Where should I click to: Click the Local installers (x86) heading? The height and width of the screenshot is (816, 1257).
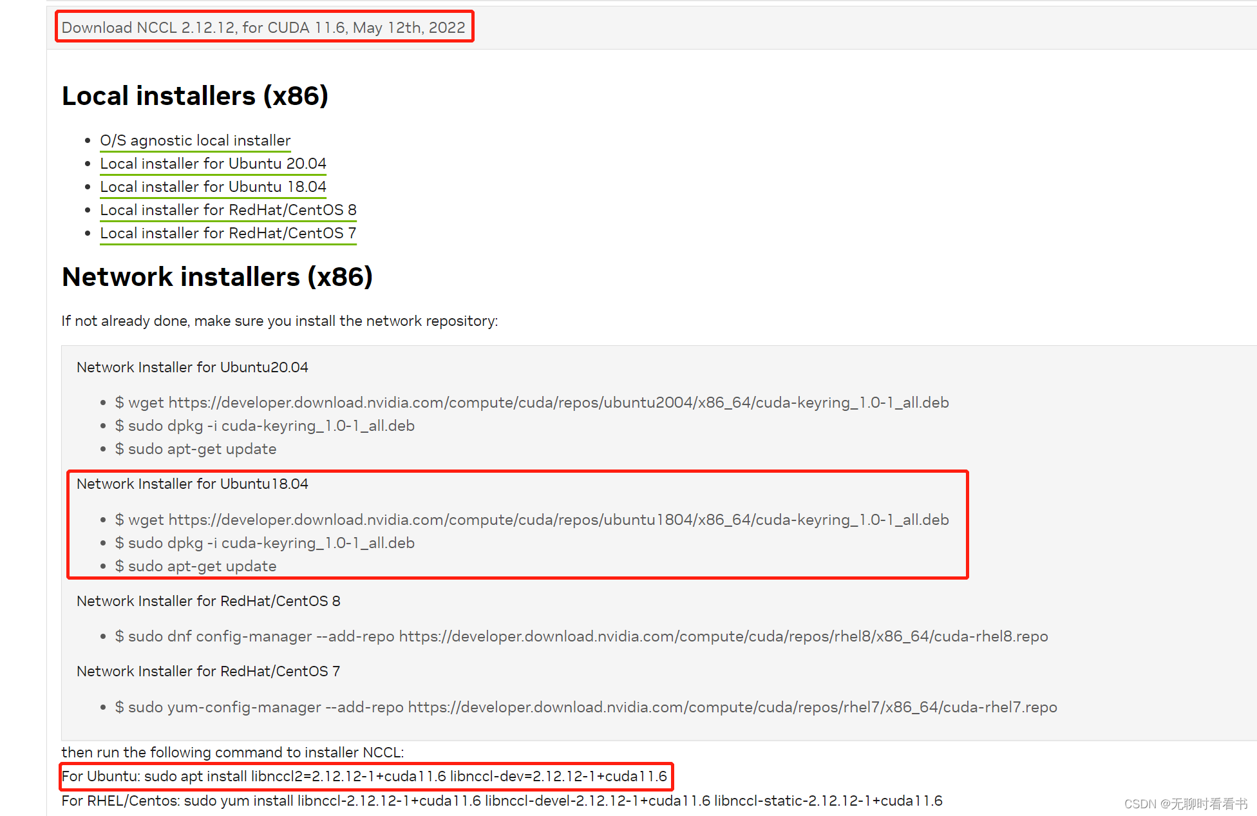click(x=195, y=96)
